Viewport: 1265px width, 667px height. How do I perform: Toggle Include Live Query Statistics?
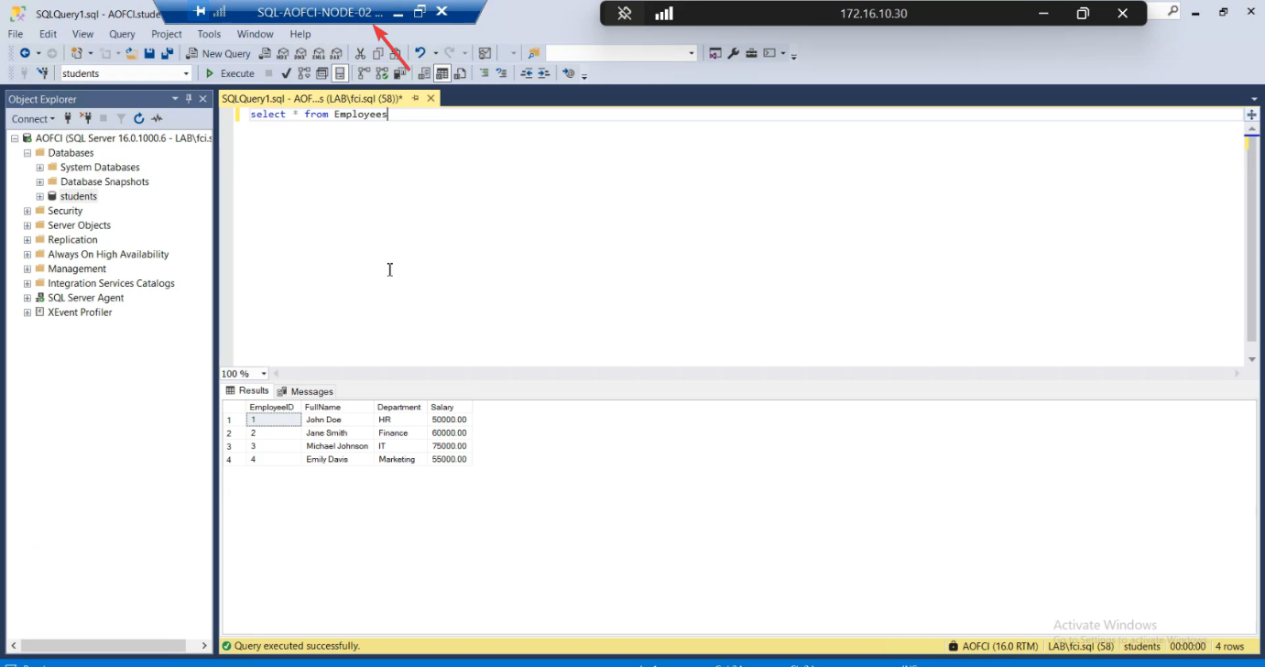[x=381, y=73]
